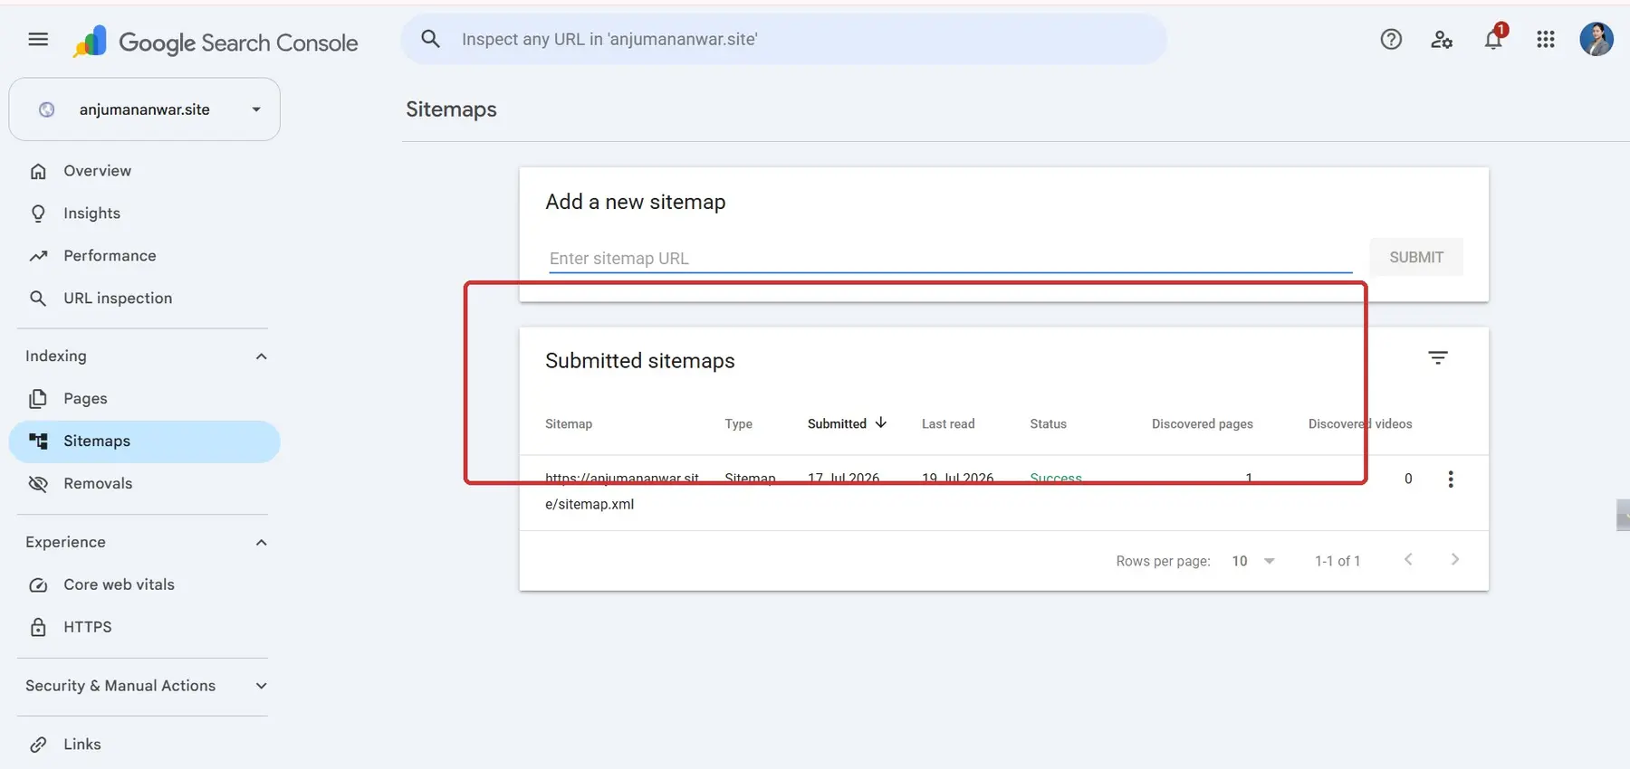Click the Sitemaps tree icon
Viewport: 1630px width, 769px height.
pos(38,441)
